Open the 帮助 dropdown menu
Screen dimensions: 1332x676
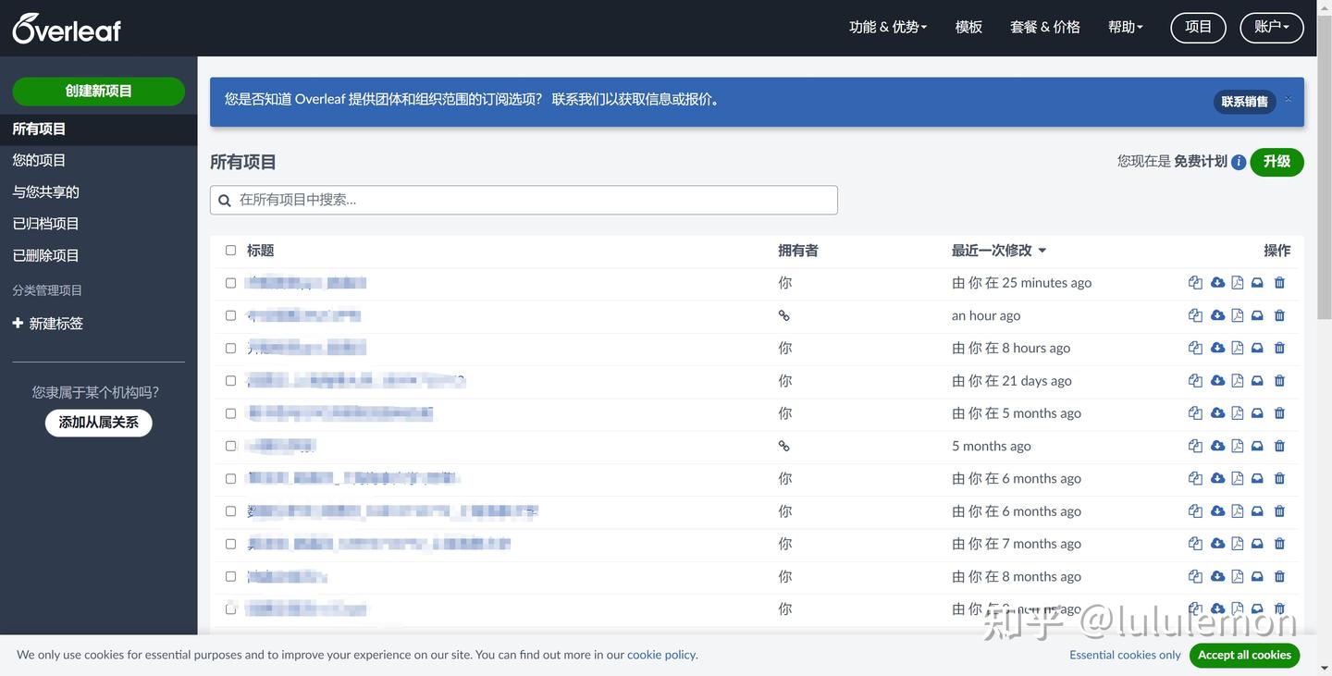1124,27
